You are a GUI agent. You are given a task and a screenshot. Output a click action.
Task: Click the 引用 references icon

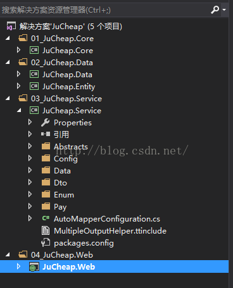point(46,134)
